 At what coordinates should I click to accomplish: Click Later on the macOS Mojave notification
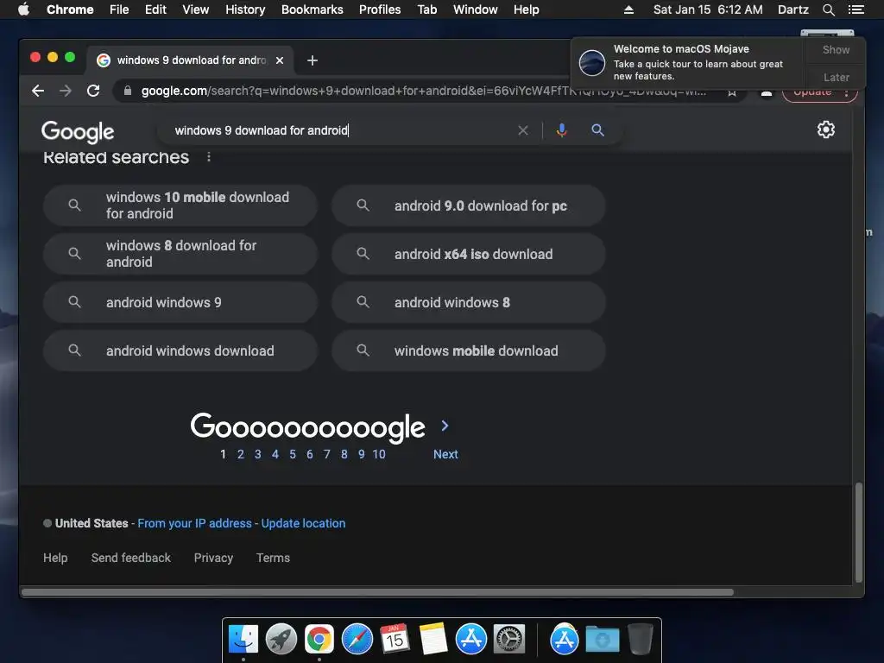(836, 77)
